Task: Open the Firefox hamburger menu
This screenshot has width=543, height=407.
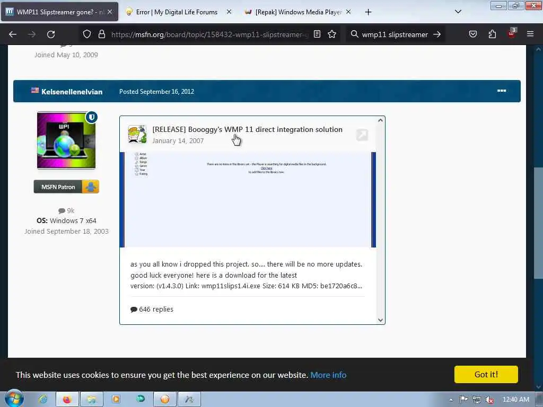Action: [530, 34]
